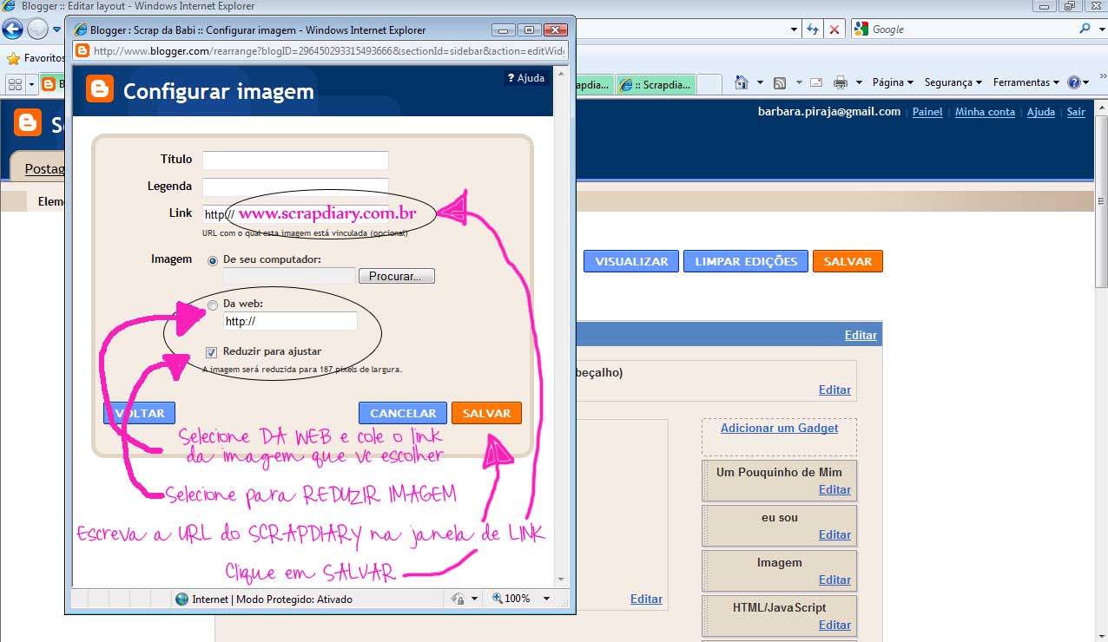Viewport: 1108px width, 642px height.
Task: Click the VISUALIZAR button
Action: coord(631,261)
